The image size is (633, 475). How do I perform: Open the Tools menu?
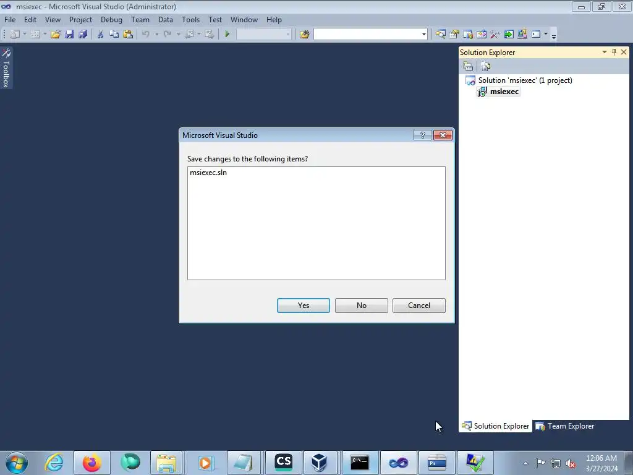point(190,20)
